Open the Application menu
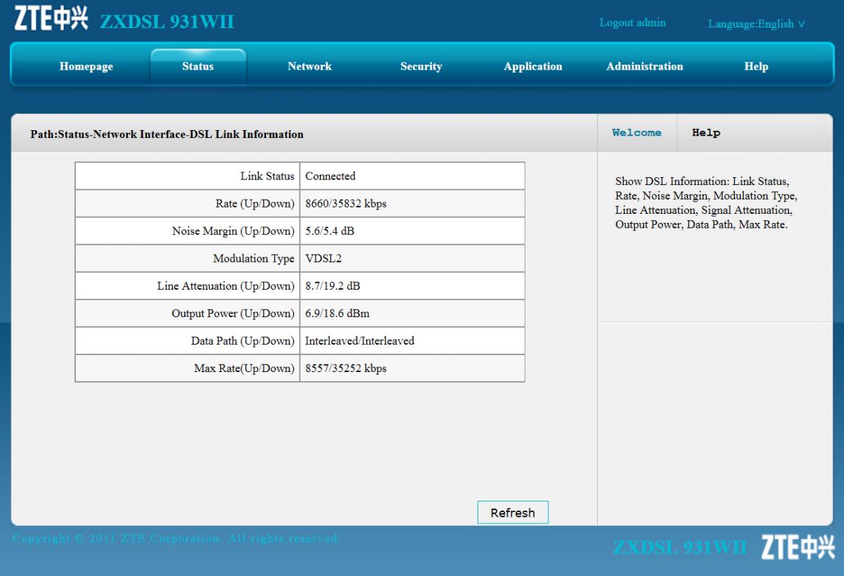 [533, 66]
